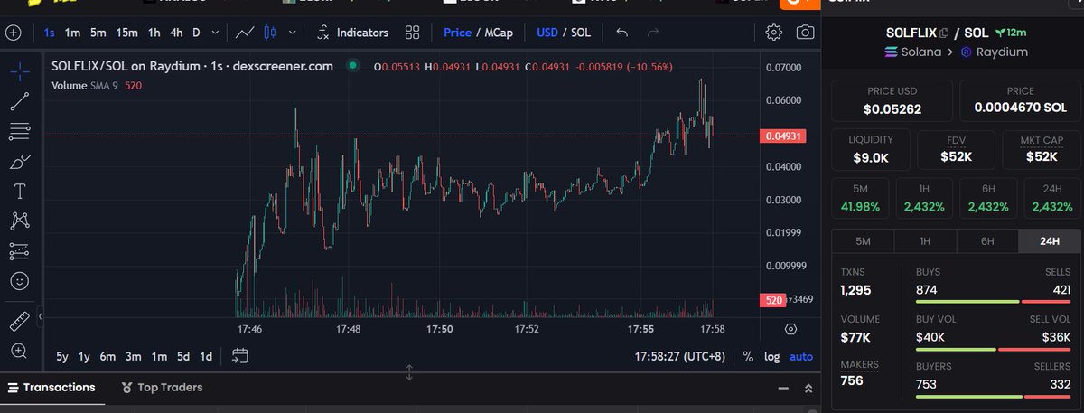Set chart range to 5y
The width and height of the screenshot is (1084, 413).
[62, 356]
